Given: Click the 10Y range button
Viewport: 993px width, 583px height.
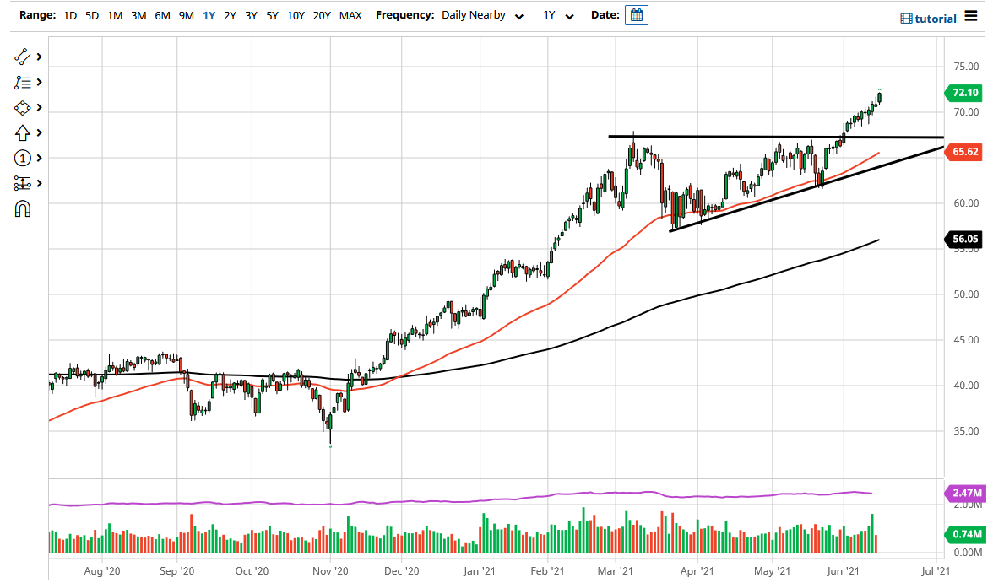Looking at the screenshot, I should (296, 15).
